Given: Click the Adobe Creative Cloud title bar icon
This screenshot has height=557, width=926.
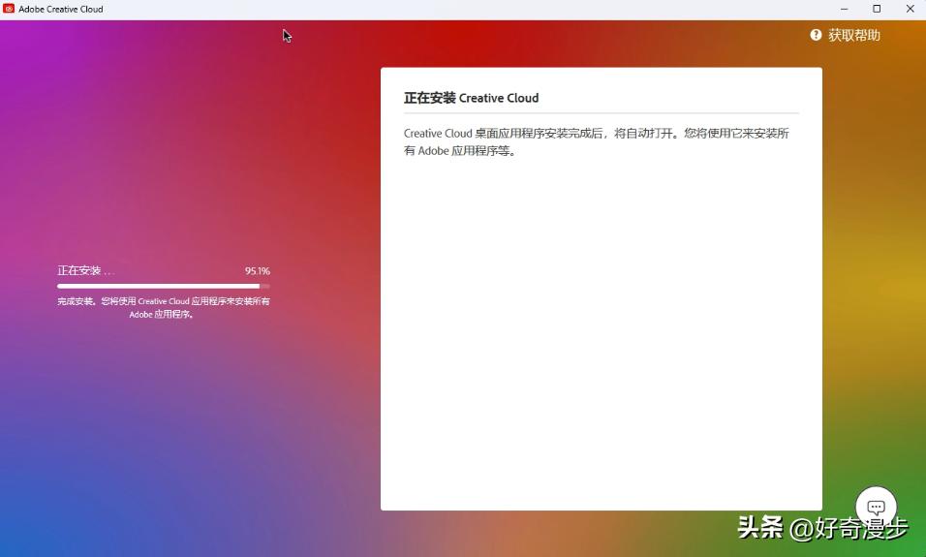Looking at the screenshot, I should pyautogui.click(x=9, y=9).
